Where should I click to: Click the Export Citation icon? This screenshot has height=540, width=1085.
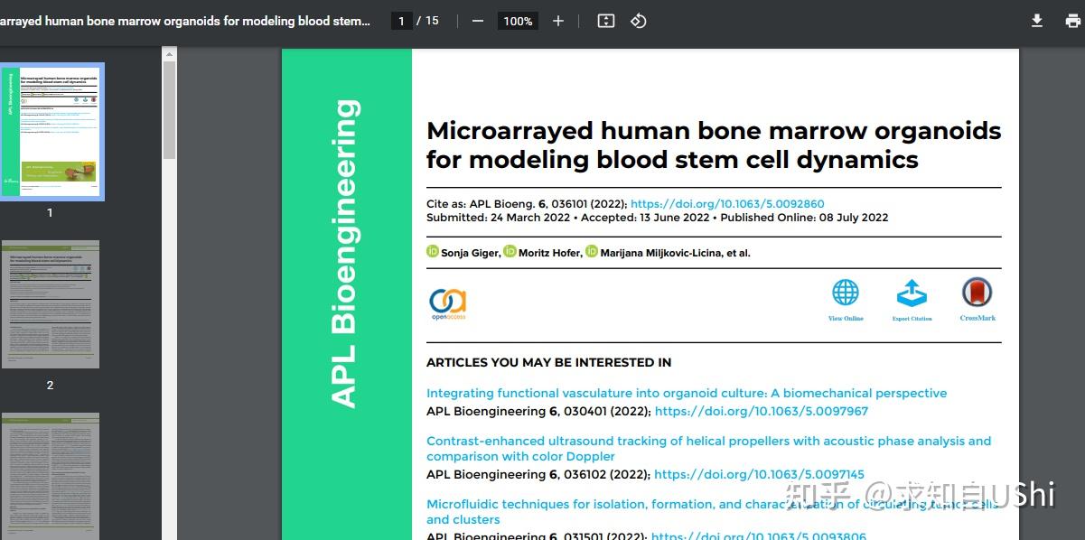pyautogui.click(x=912, y=293)
